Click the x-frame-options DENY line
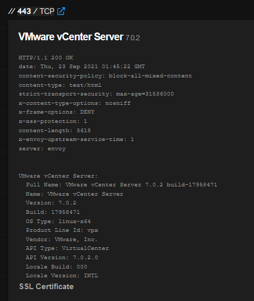 tap(56, 112)
